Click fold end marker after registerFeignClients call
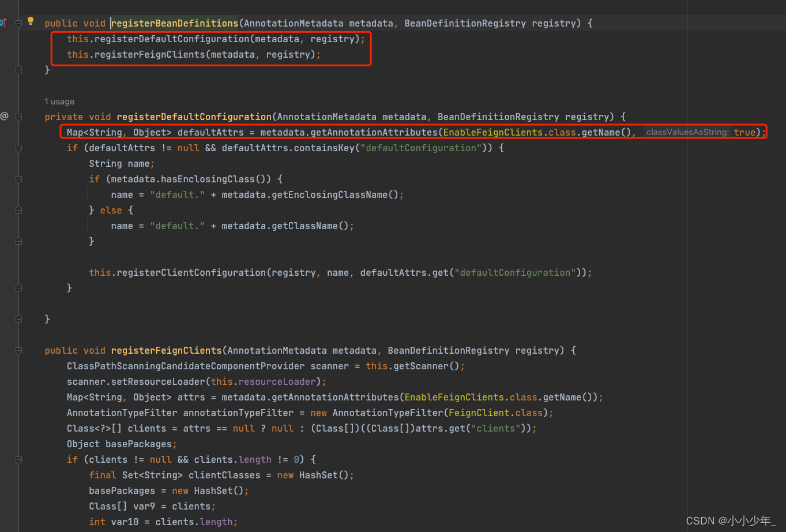 click(18, 70)
